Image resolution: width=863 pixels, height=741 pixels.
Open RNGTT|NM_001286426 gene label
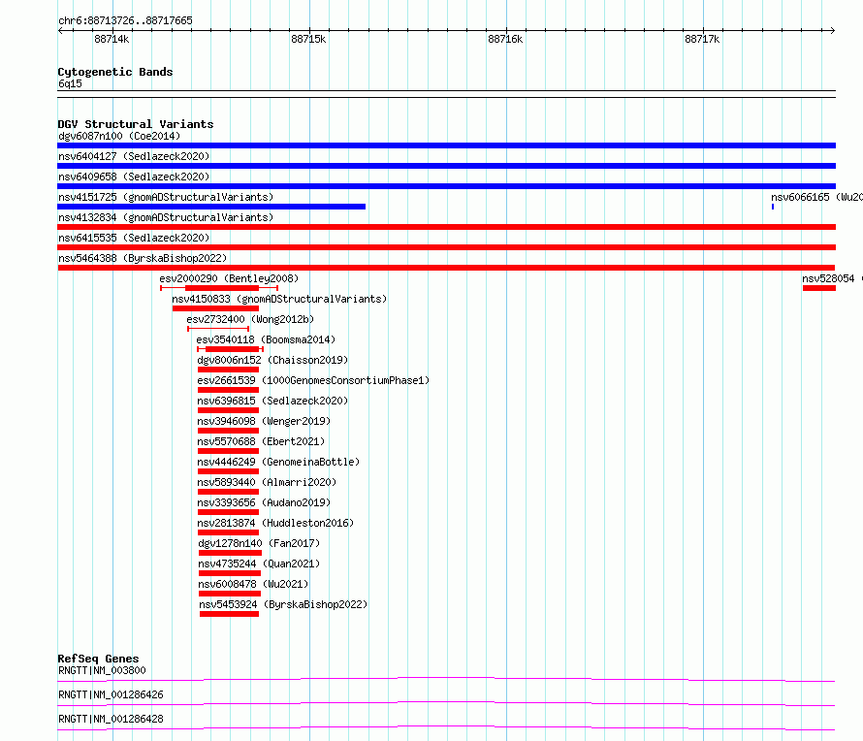click(x=111, y=694)
